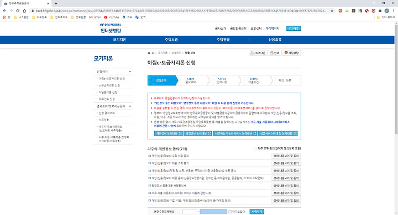The width and height of the screenshot is (398, 215).
Task: Open 개인정보 동의내용 popup button
Action: 168,133
